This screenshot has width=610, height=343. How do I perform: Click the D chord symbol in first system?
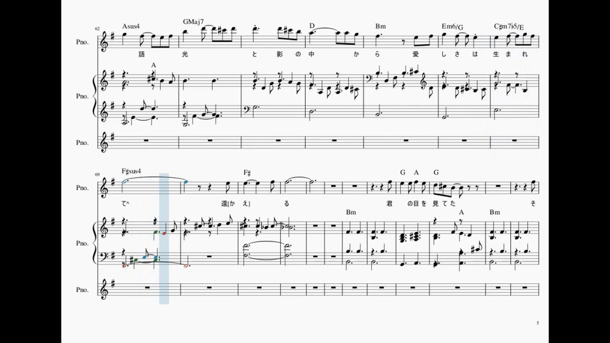point(311,25)
